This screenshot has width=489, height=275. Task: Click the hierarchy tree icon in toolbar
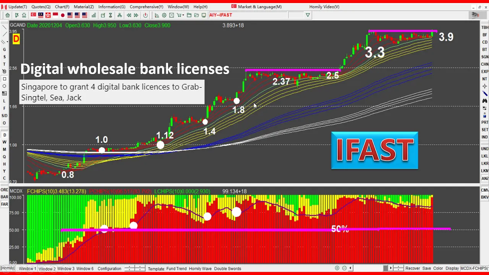120,15
